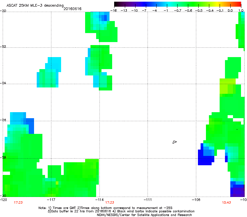Click the 'NOAA/NESDIS/Center for Satellite Applications' credit
Viewport: 247px width, 217px height.
click(x=144, y=215)
